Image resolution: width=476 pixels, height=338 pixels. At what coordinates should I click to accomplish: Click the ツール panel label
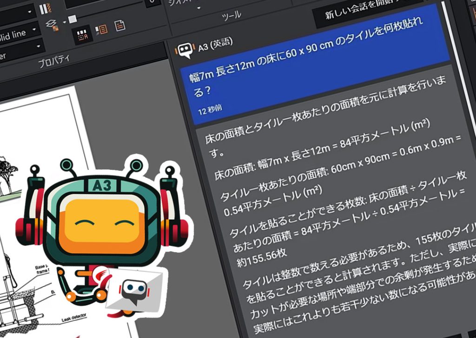pos(230,15)
